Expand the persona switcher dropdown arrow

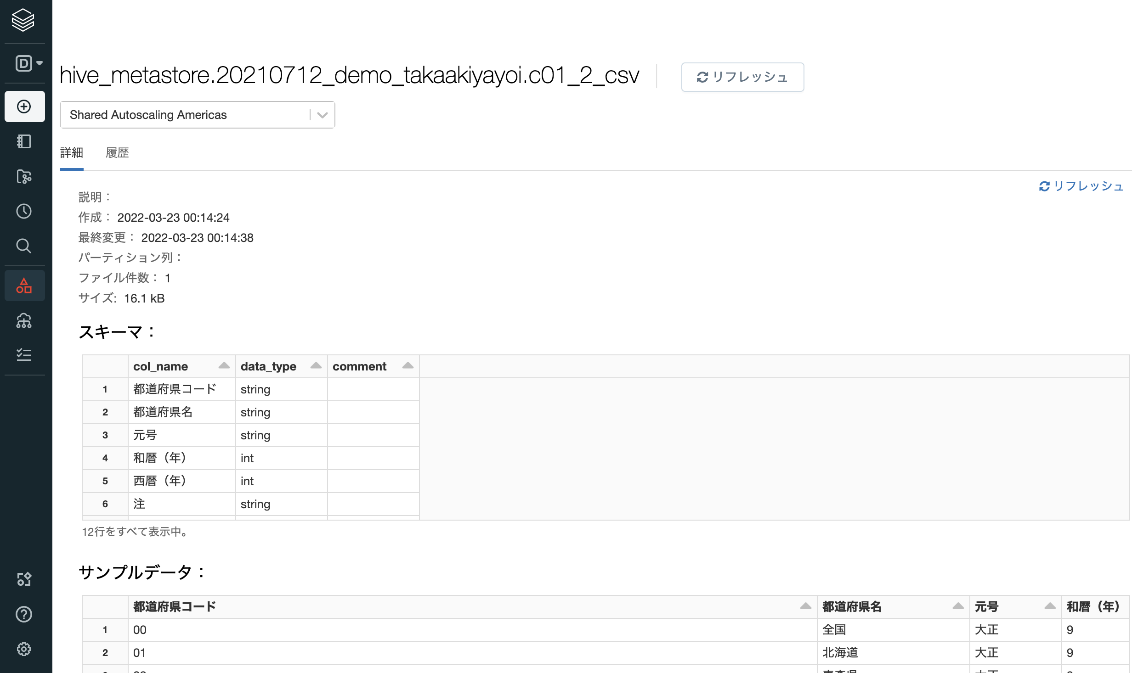[39, 63]
